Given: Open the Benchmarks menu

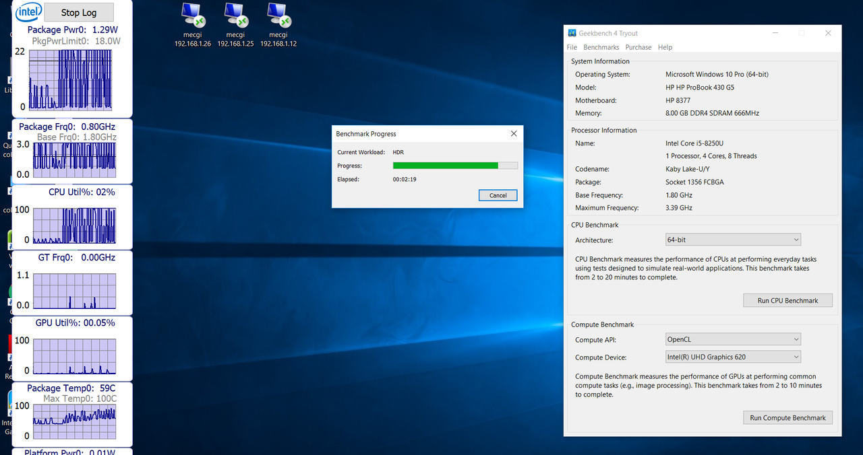Looking at the screenshot, I should tap(601, 47).
